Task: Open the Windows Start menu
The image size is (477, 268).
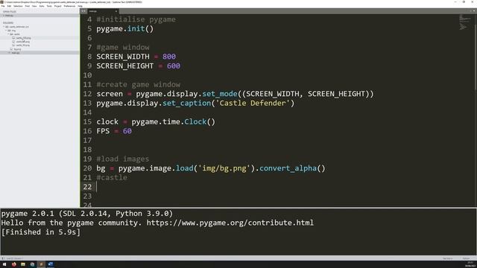Action: tap(4, 264)
